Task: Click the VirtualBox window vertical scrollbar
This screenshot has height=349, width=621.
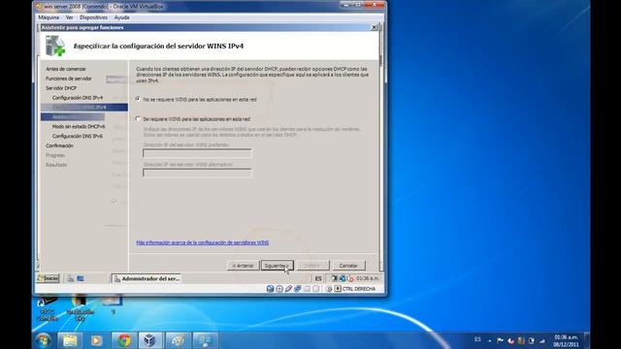Action: pos(380,146)
